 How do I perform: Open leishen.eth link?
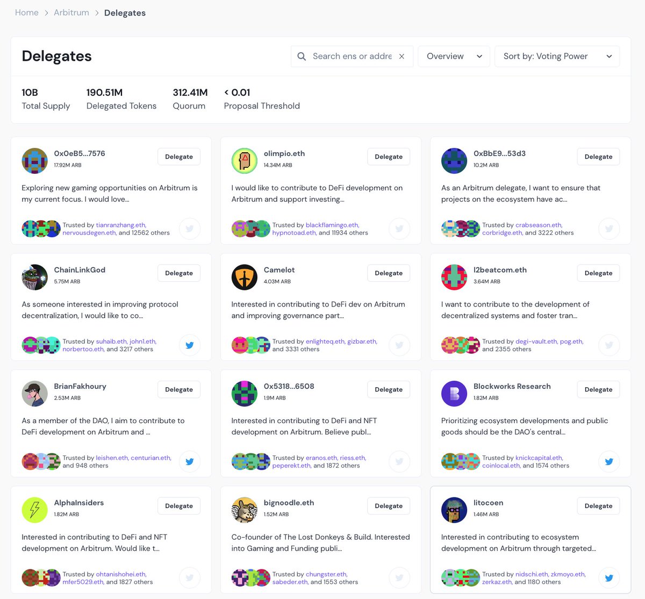click(x=112, y=458)
